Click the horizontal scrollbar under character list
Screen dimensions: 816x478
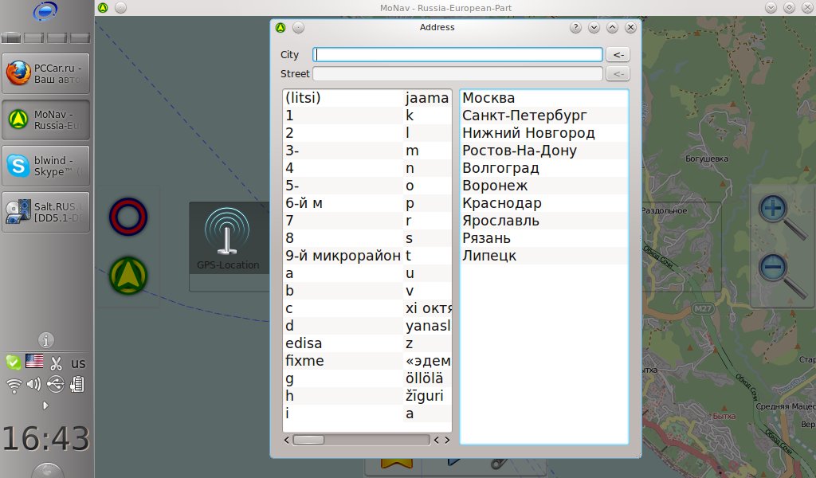[360, 440]
